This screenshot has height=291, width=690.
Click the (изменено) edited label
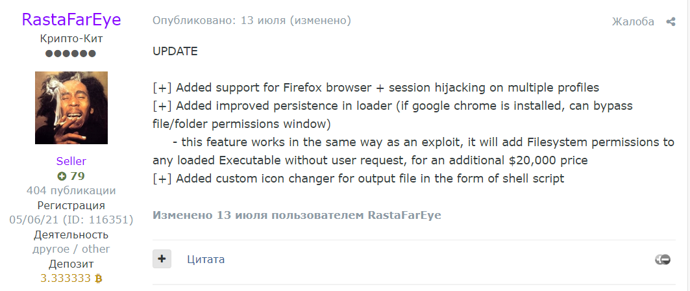[x=321, y=21]
